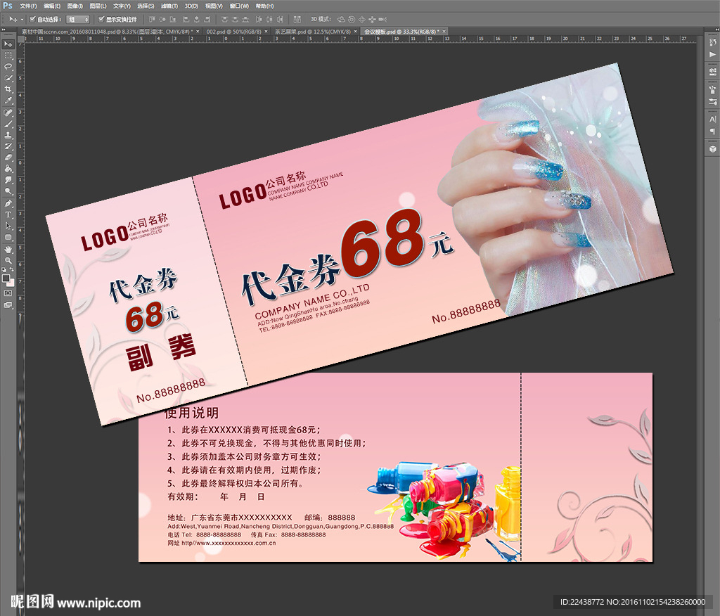The image size is (720, 616).
Task: Open the 帮助(H) menu
Action: (x=264, y=6)
